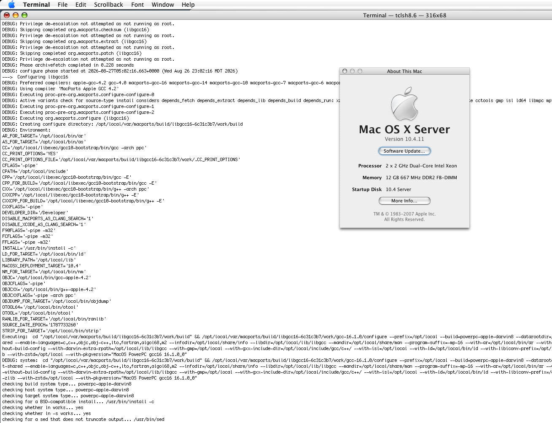The image size is (552, 423).
Task: Click 'Phase archivefetch completed in 0.228 seconds' line
Action: [x=68, y=65]
